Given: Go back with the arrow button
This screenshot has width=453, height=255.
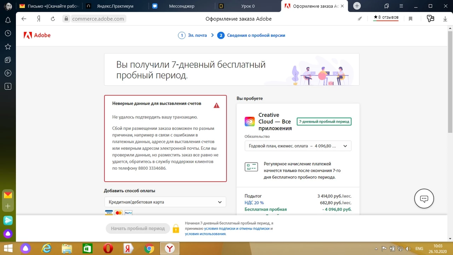Looking at the screenshot, I should click(24, 19).
